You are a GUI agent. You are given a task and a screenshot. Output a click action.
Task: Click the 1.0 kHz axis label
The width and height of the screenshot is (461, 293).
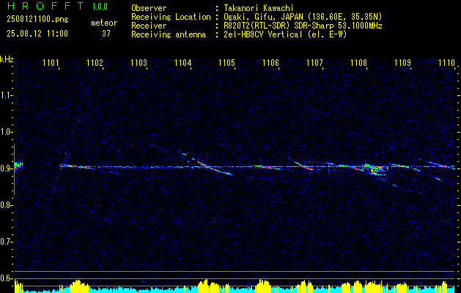click(x=5, y=132)
